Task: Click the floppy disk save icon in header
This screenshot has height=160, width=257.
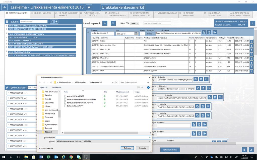Action: (89, 7)
